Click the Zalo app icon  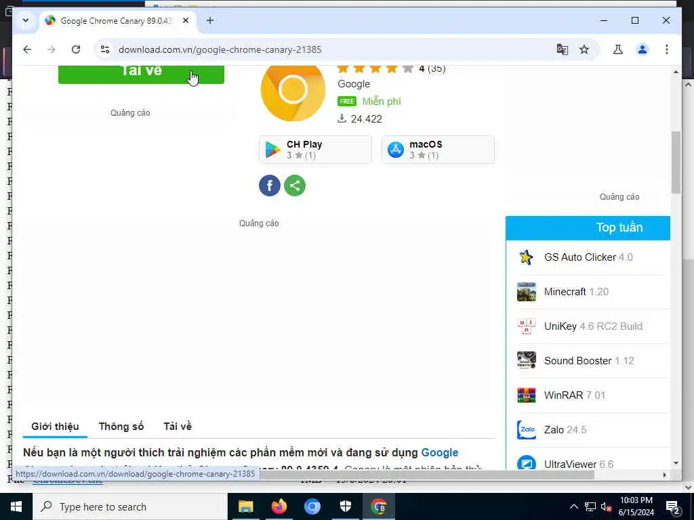pos(526,430)
